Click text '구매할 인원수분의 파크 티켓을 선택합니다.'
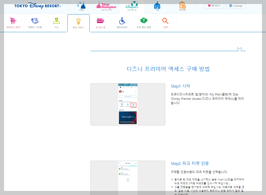Viewport: 266px width, 195px height. coord(199,172)
